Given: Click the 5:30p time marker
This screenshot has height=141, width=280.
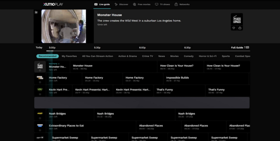Looking at the screenshot, I should coord(97,48).
